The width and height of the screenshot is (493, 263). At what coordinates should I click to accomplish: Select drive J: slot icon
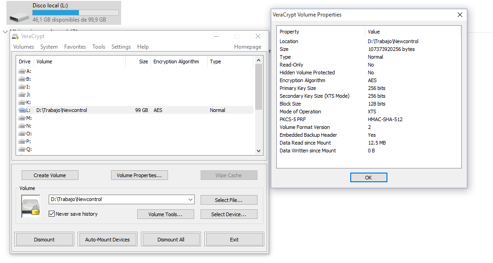[22, 95]
